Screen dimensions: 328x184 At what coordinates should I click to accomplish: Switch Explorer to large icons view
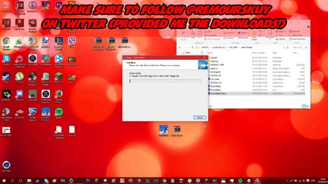coord(307,106)
